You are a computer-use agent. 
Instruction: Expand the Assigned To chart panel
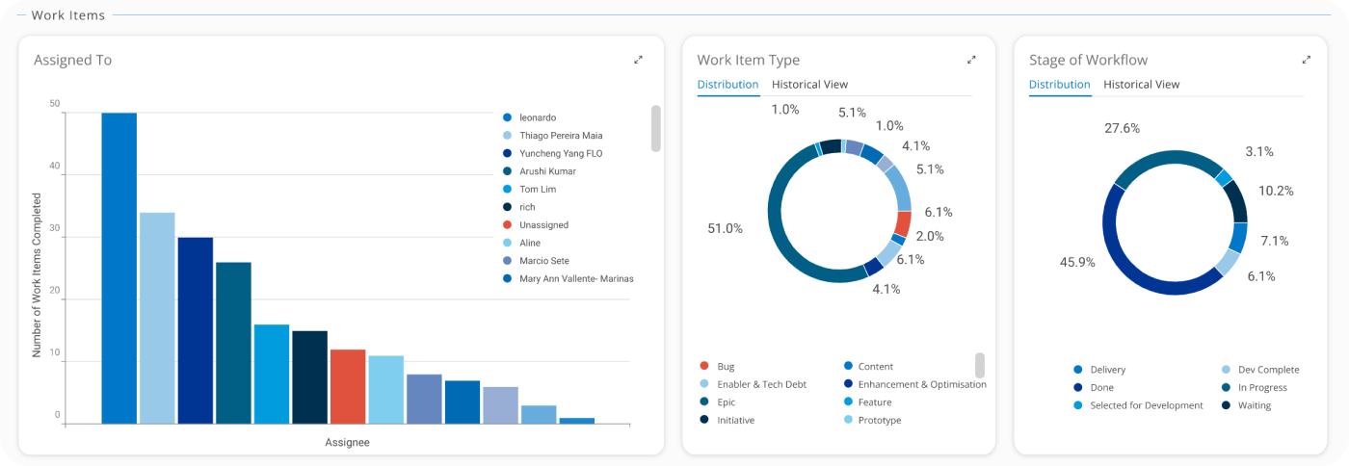tap(638, 60)
